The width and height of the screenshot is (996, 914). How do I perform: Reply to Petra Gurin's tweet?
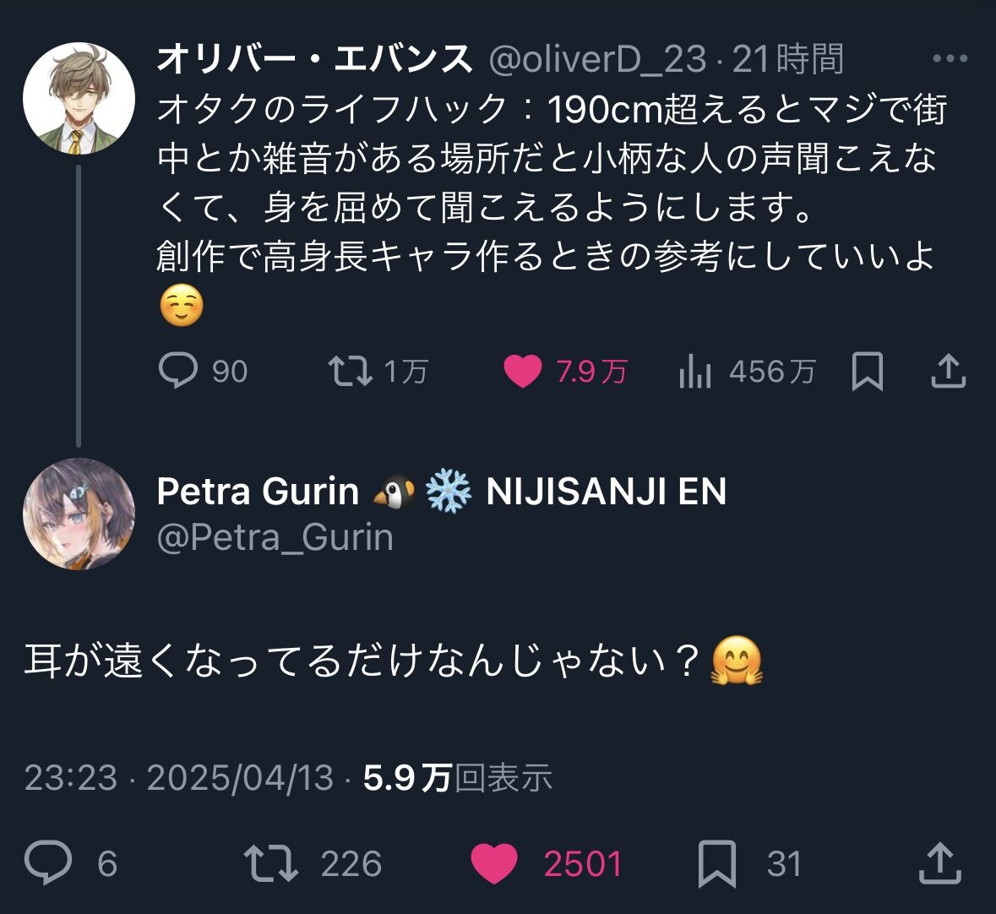pos(48,863)
